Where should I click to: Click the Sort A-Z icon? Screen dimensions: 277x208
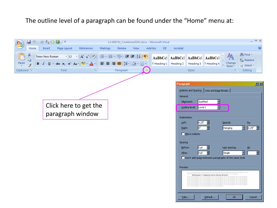[x=139, y=57]
